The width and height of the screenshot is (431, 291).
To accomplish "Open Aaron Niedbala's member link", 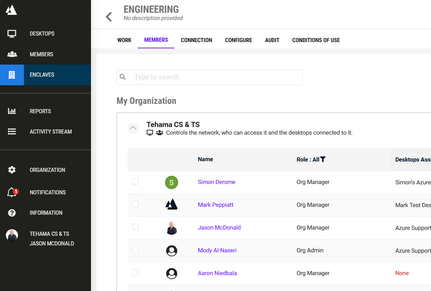I will [217, 273].
